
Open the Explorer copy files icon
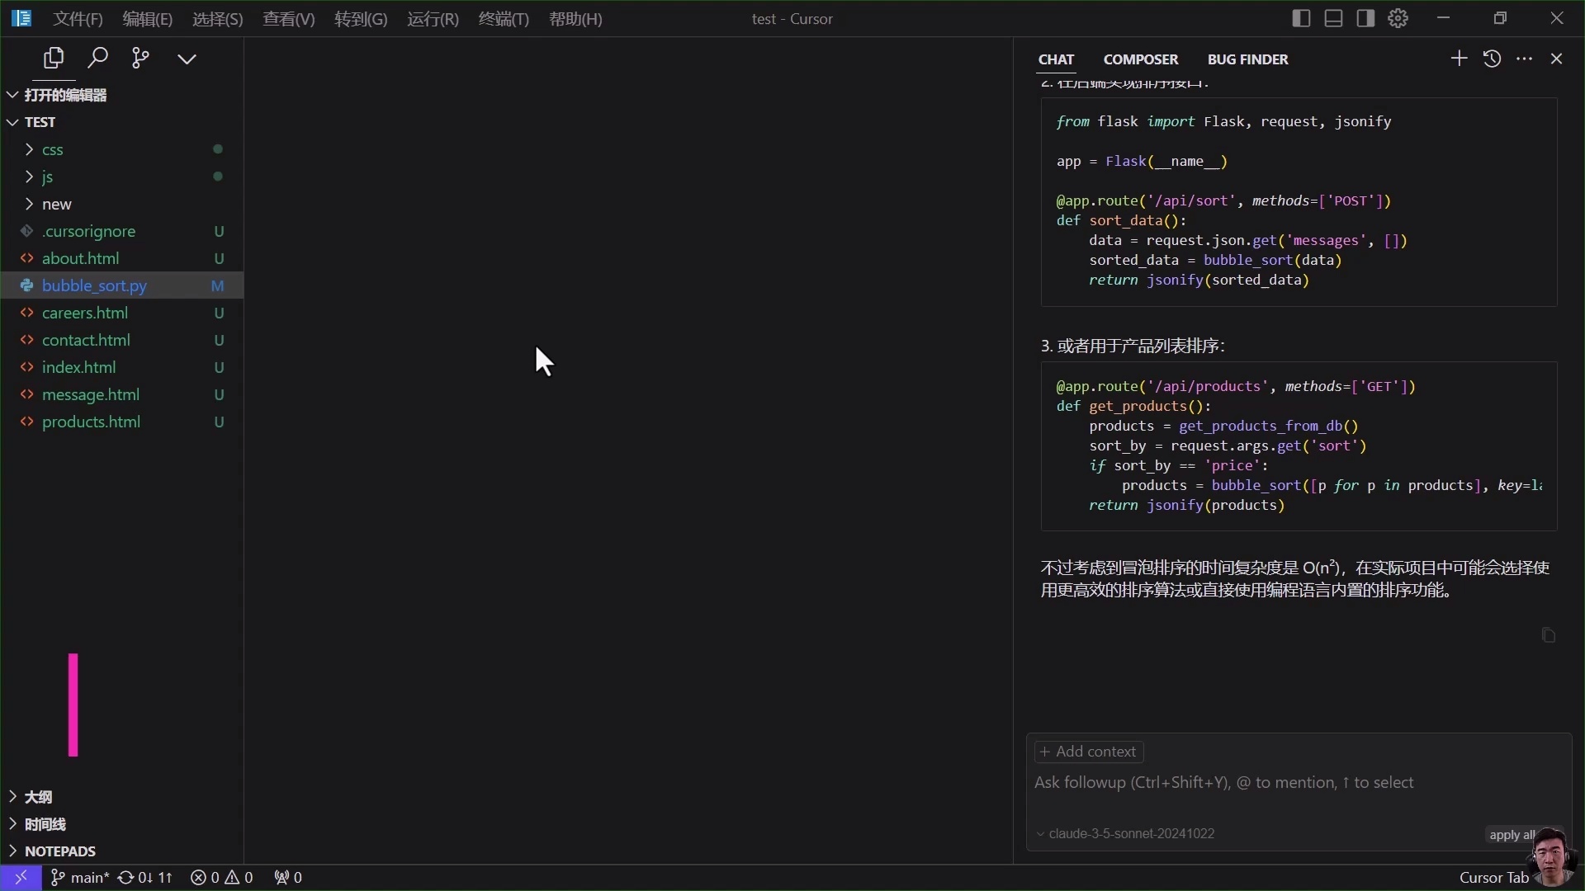pos(54,58)
